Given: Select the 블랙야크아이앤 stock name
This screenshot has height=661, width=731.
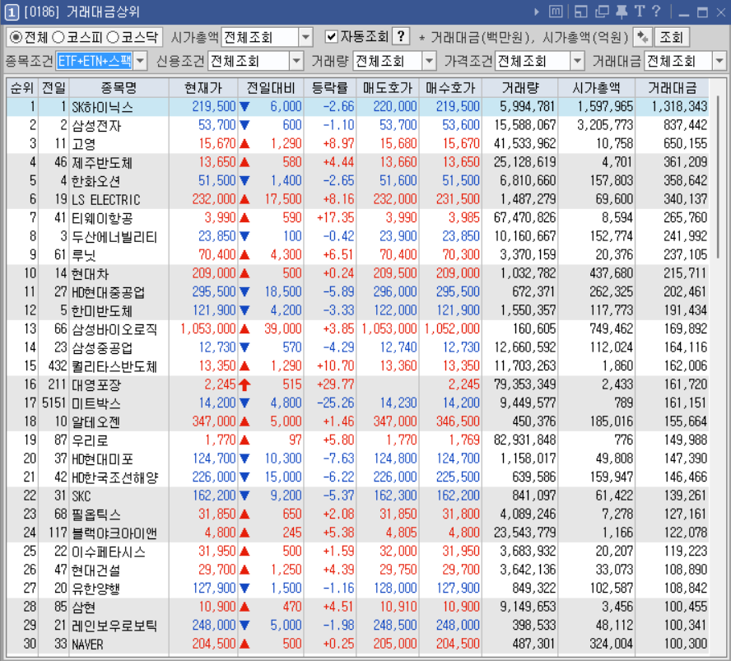Looking at the screenshot, I should (x=114, y=533).
